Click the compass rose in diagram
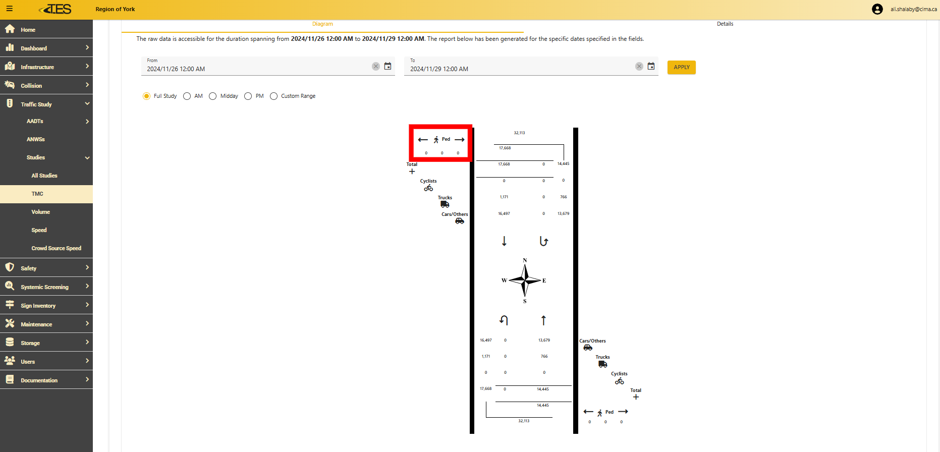This screenshot has height=452, width=940. click(525, 280)
